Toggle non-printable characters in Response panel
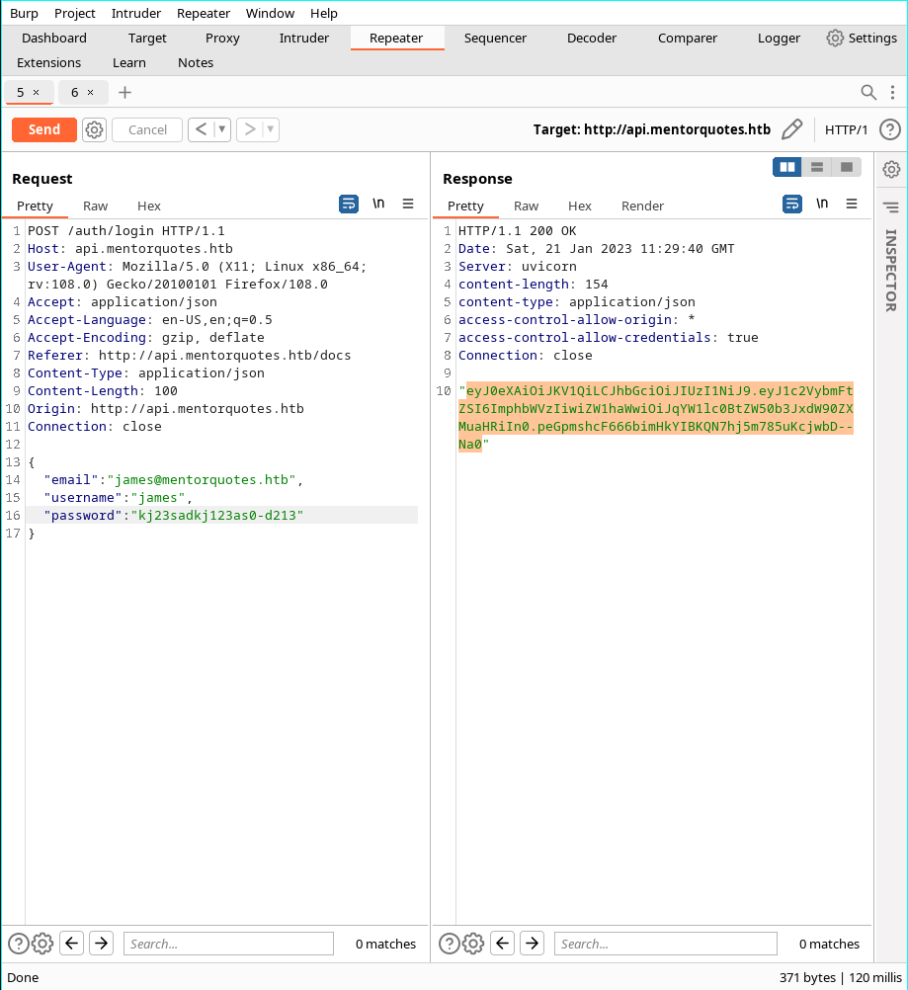This screenshot has height=990, width=908. point(821,204)
